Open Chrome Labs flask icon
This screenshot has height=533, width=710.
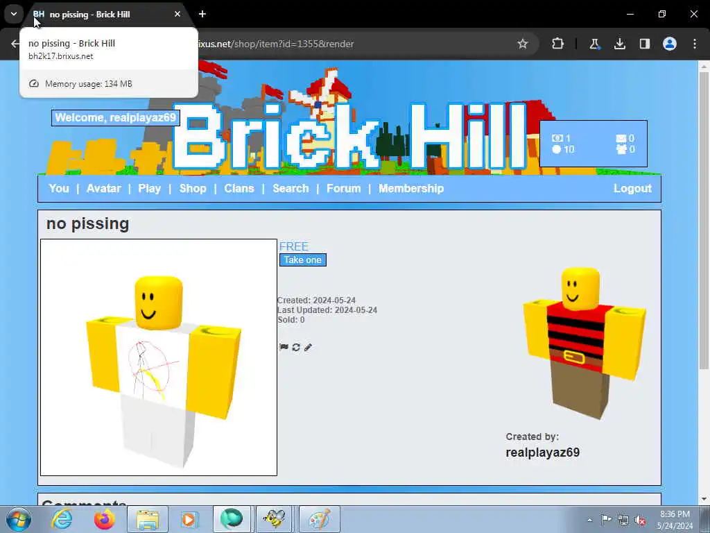(594, 44)
